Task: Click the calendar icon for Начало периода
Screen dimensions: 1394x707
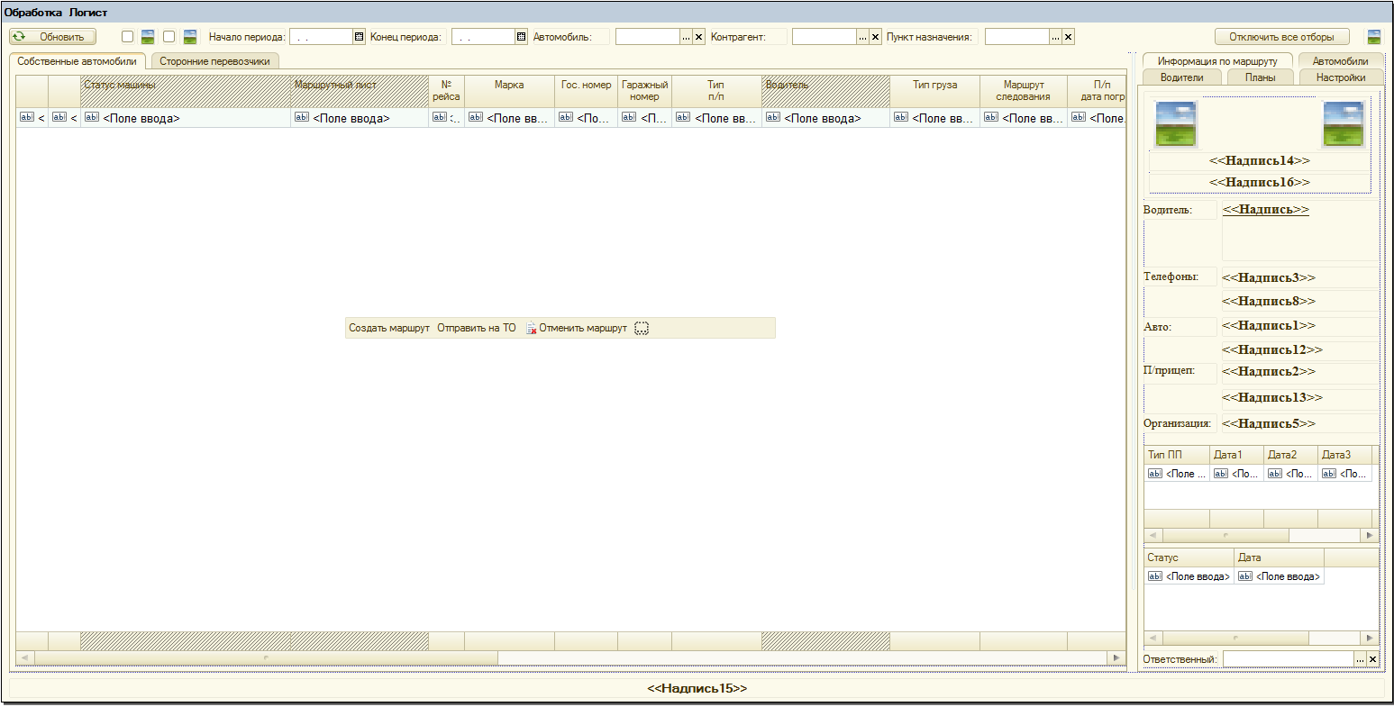Action: [x=359, y=37]
